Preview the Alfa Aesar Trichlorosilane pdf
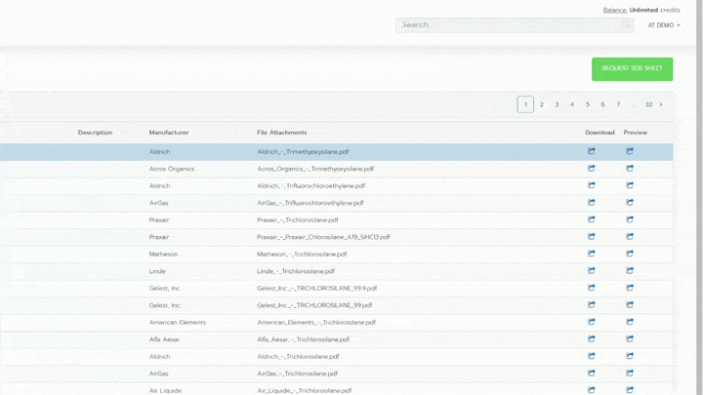This screenshot has height=395, width=703. (x=630, y=339)
